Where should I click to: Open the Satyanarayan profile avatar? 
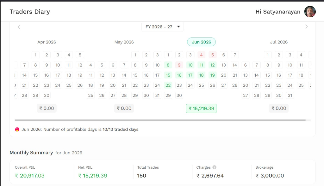[x=310, y=12]
